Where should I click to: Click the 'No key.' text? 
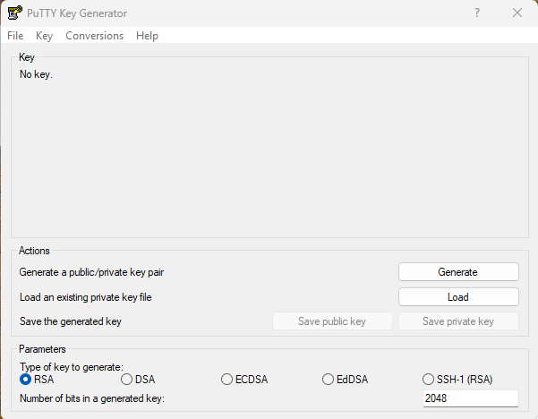(36, 74)
